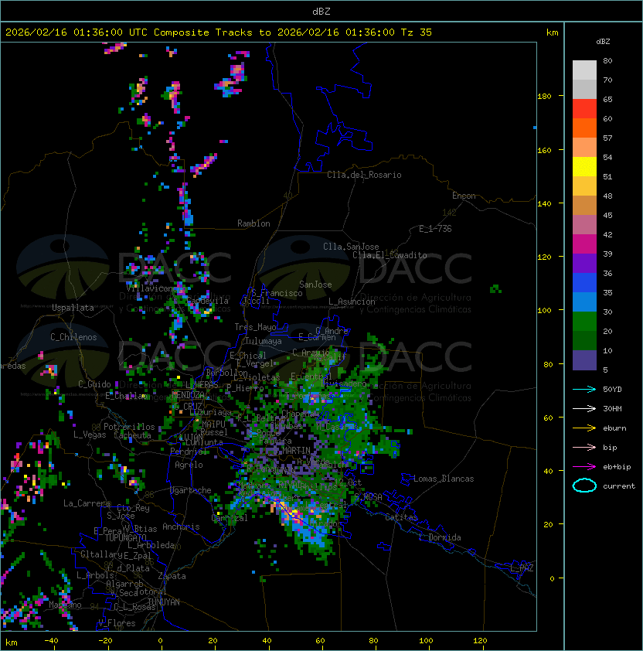Select the yellow 51-54 dBZ color band
Screen dimensions: 643x651
point(584,166)
